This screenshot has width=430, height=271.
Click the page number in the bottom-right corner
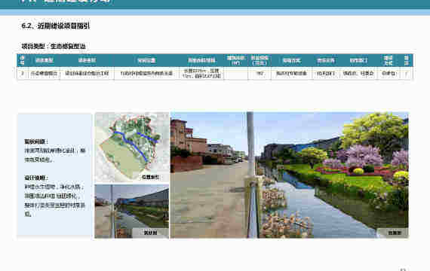coord(403,269)
